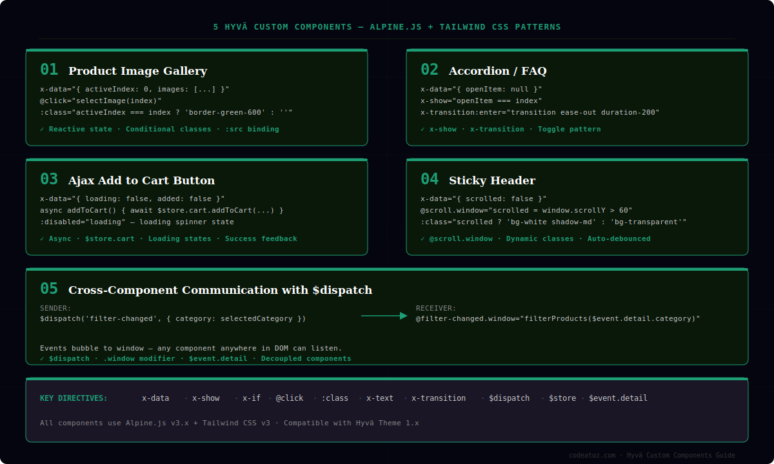
Task: Click the "Accordion / FAQ" heading
Action: pos(497,71)
